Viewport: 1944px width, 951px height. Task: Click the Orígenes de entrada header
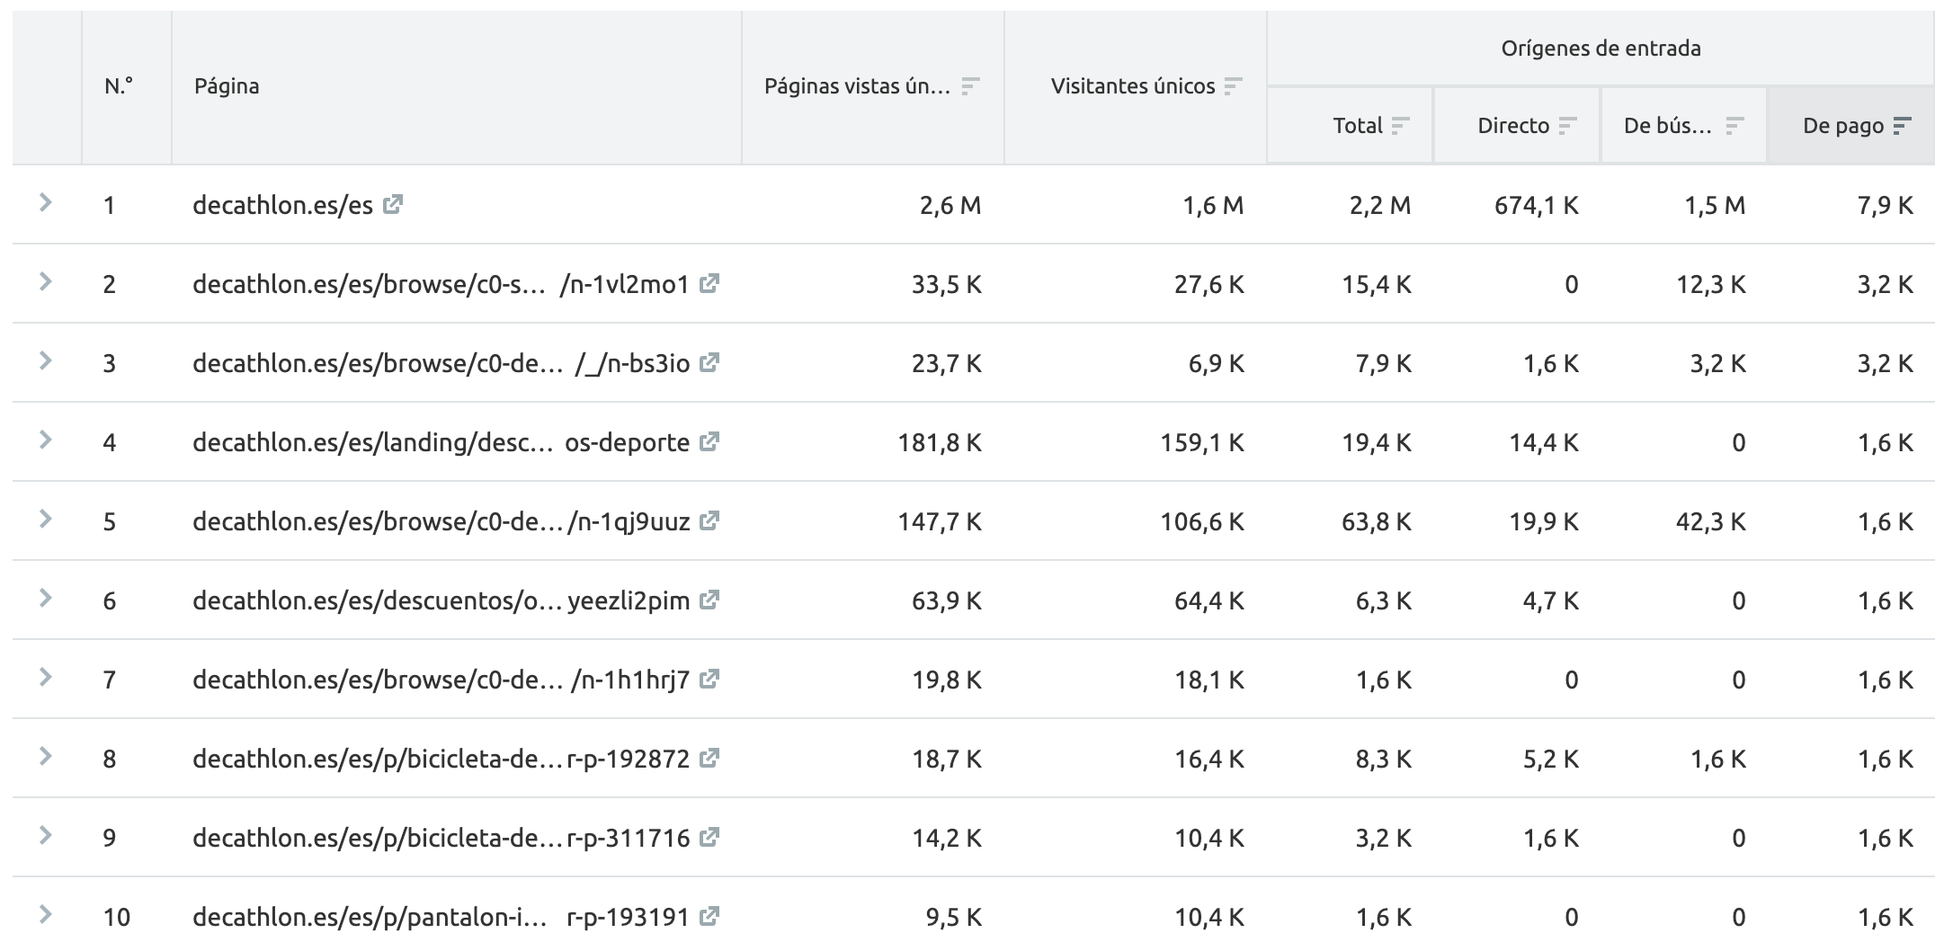[x=1601, y=49]
